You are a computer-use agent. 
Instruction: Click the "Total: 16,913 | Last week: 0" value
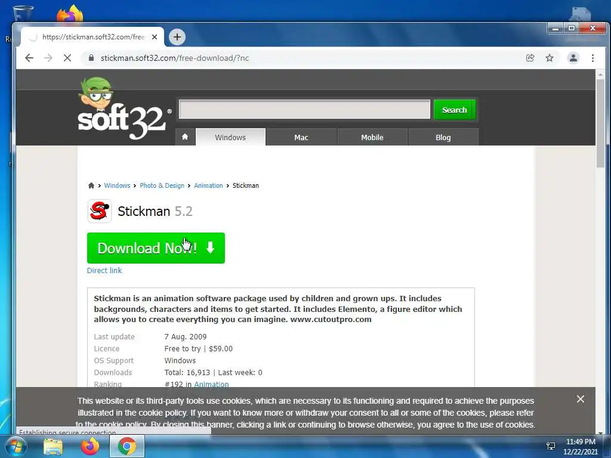(x=213, y=372)
